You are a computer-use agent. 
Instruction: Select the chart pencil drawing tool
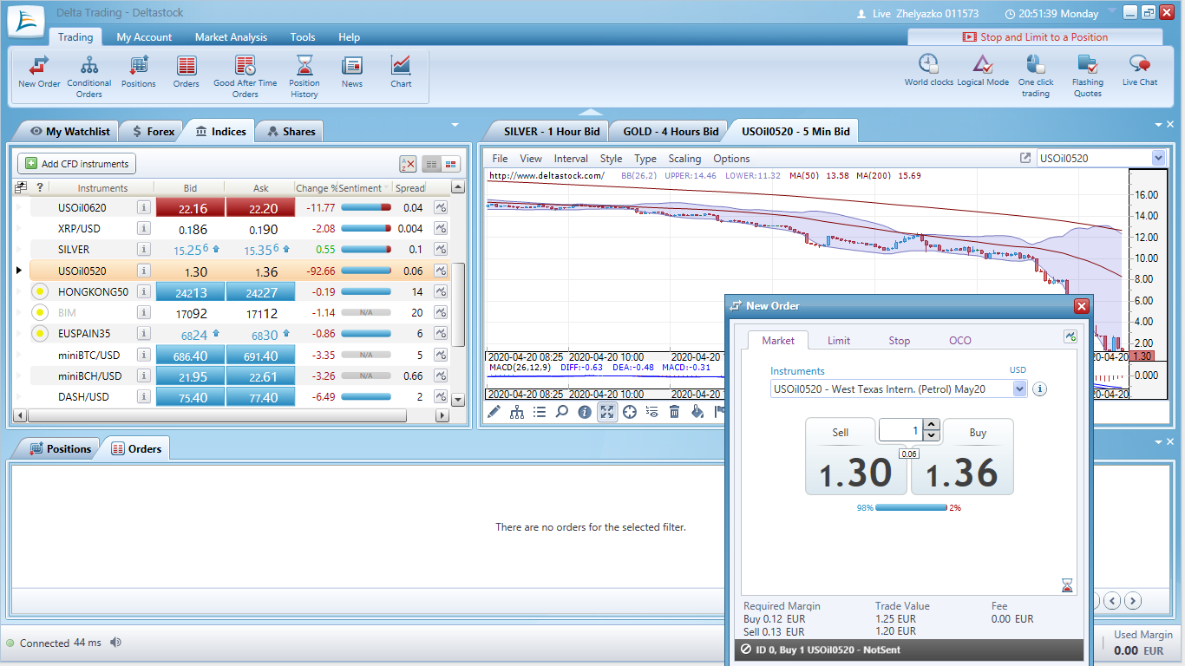[x=494, y=412]
